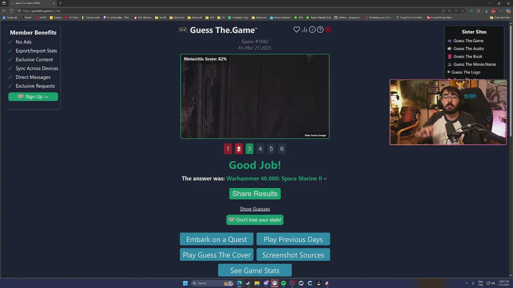The image size is (513, 288).
Task: Open the Twitter bookmark
Action: pyautogui.click(x=26, y=18)
